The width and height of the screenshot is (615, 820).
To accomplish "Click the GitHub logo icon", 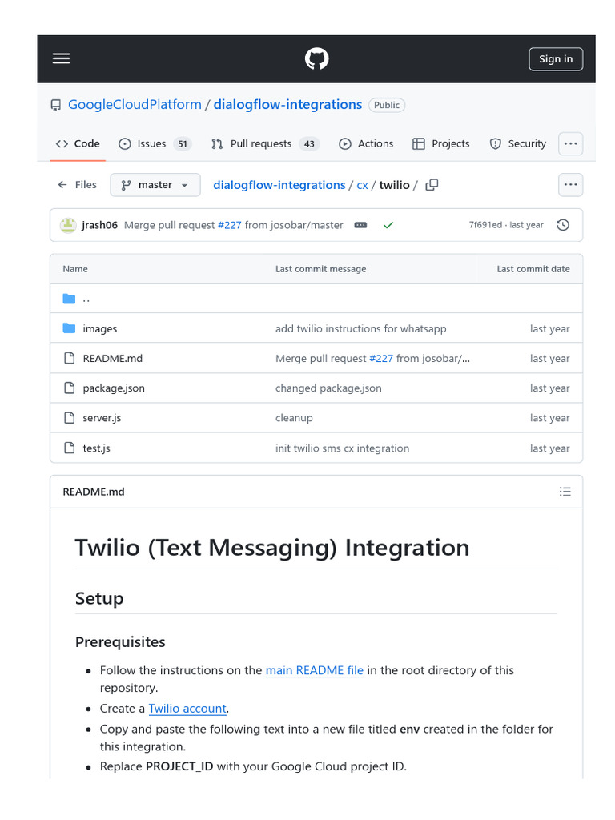I will click(x=316, y=58).
